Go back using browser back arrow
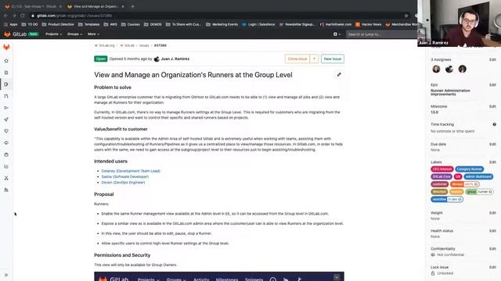 point(5,16)
